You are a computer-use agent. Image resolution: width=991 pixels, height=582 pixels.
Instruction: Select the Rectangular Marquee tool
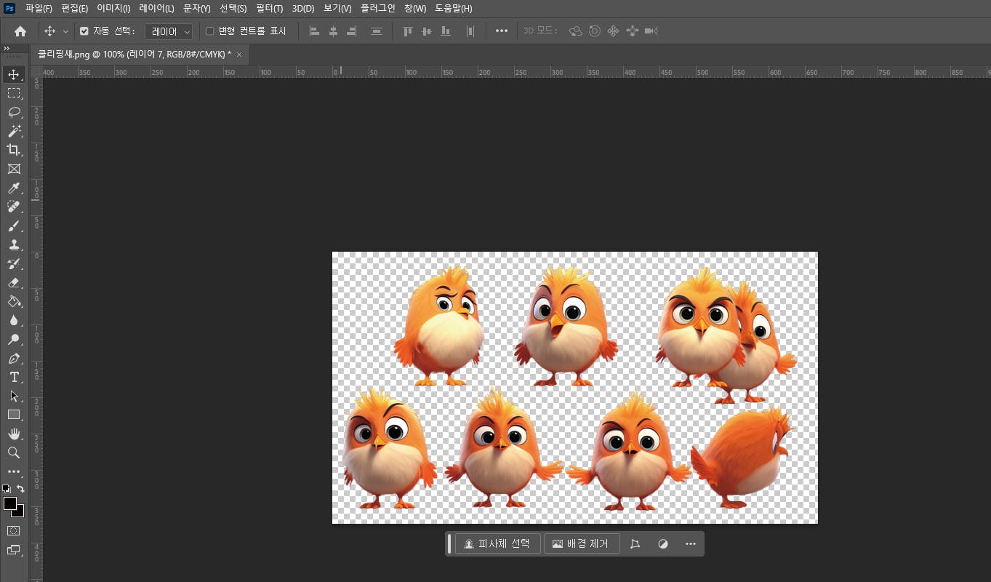(14, 93)
